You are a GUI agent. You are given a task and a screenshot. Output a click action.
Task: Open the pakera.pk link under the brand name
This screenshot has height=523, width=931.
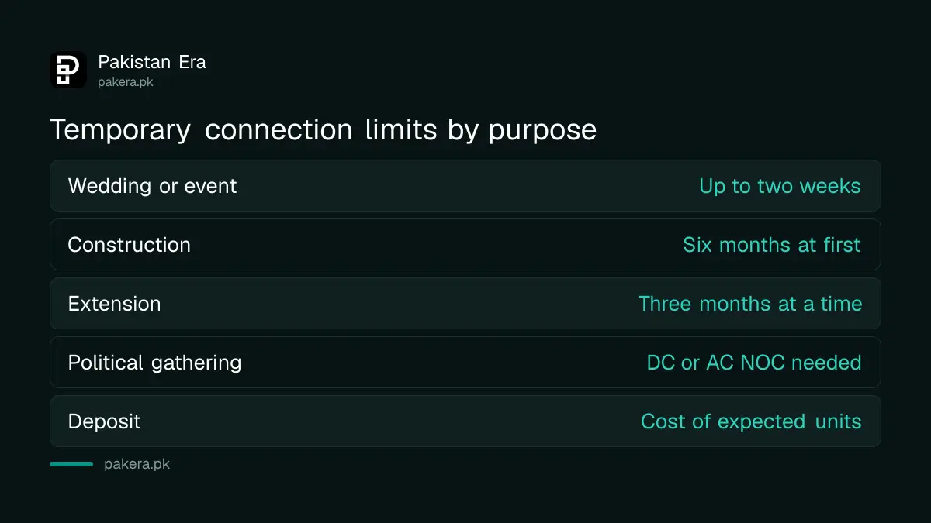point(126,81)
